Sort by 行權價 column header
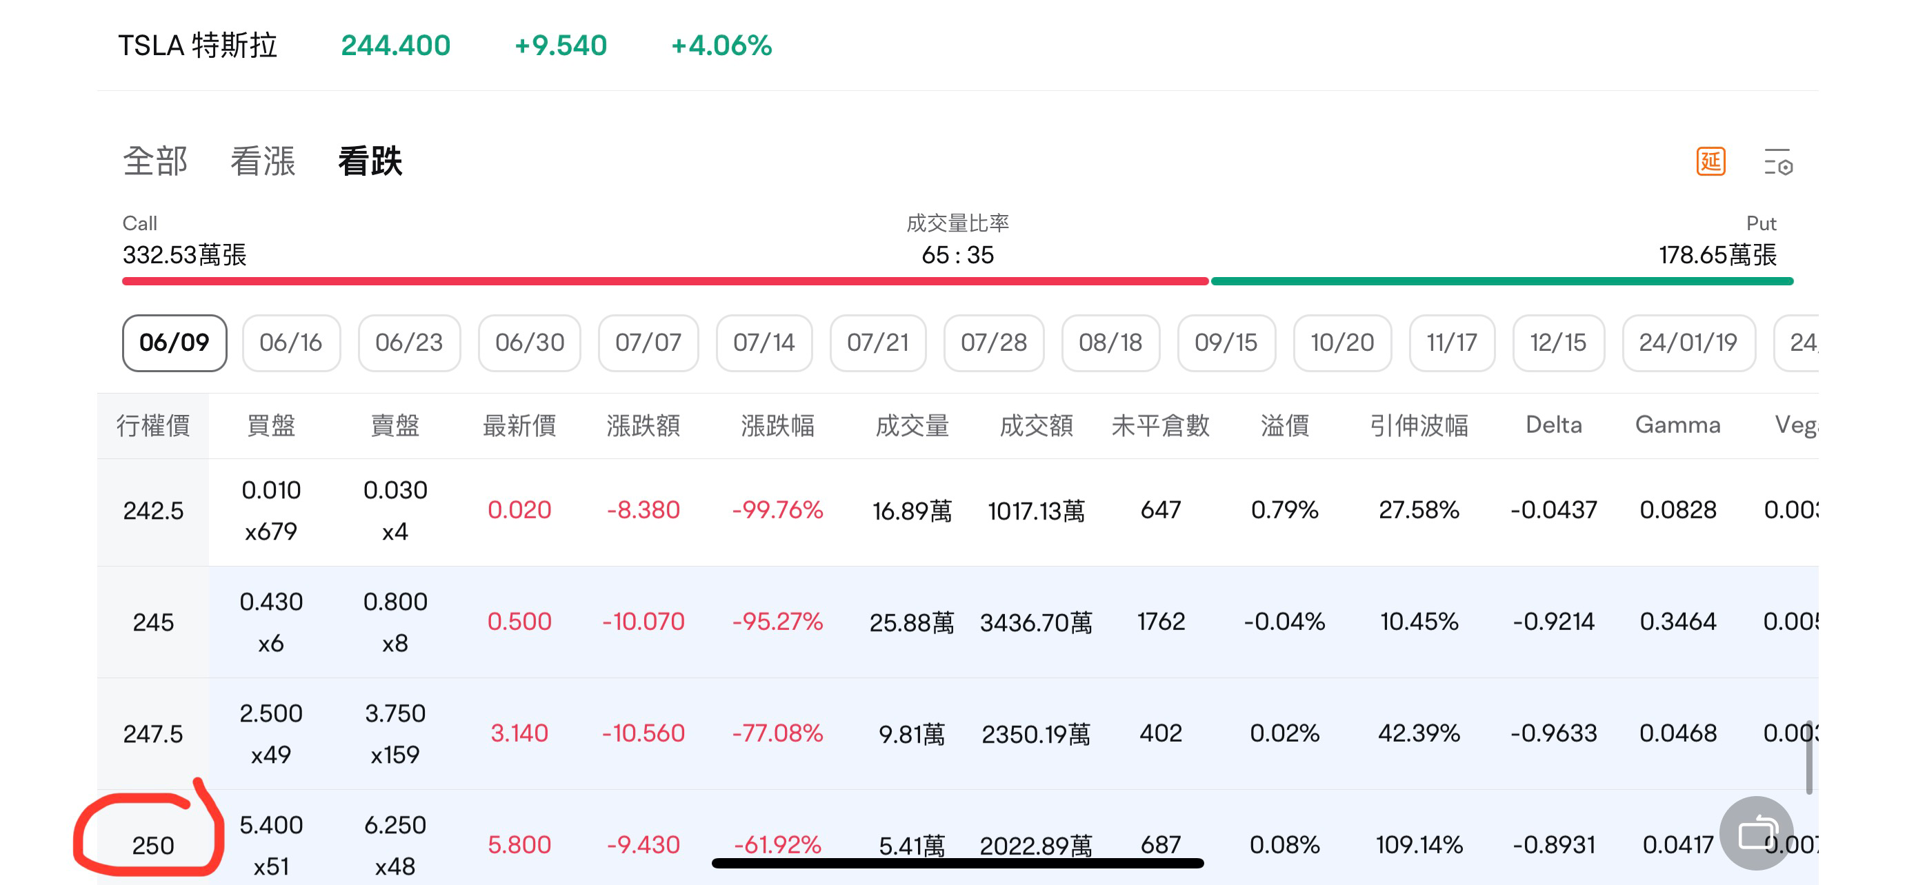This screenshot has height=885, width=1916. [x=153, y=426]
